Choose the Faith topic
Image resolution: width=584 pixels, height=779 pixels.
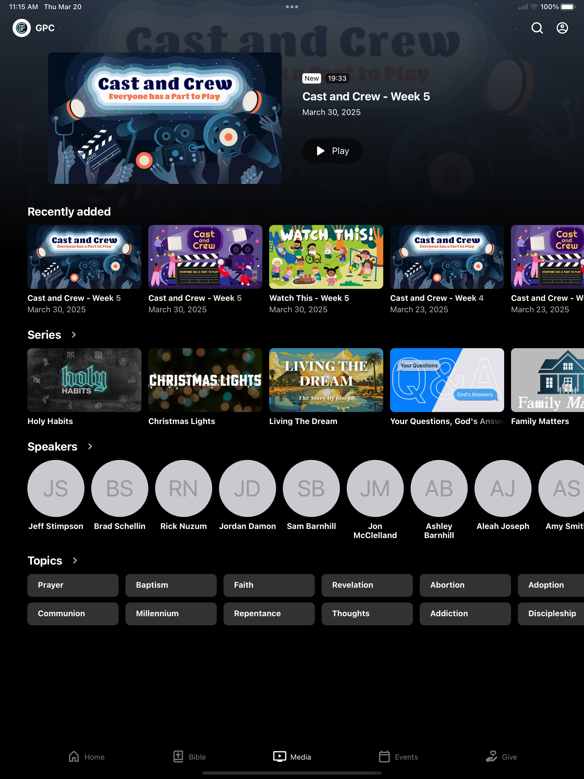(x=269, y=585)
